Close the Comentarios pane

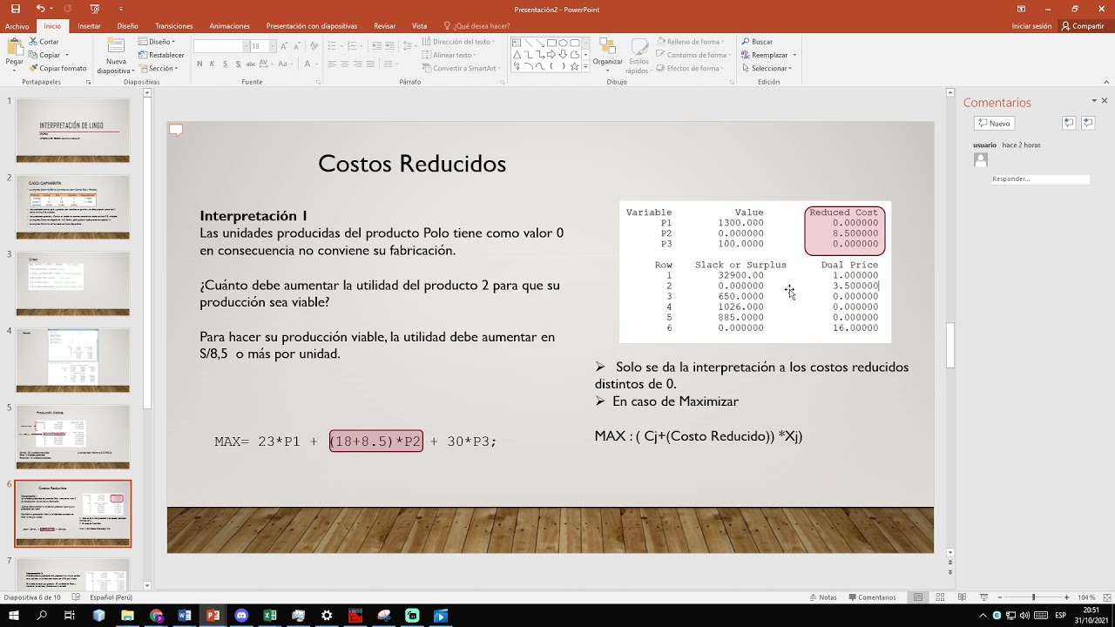1105,101
